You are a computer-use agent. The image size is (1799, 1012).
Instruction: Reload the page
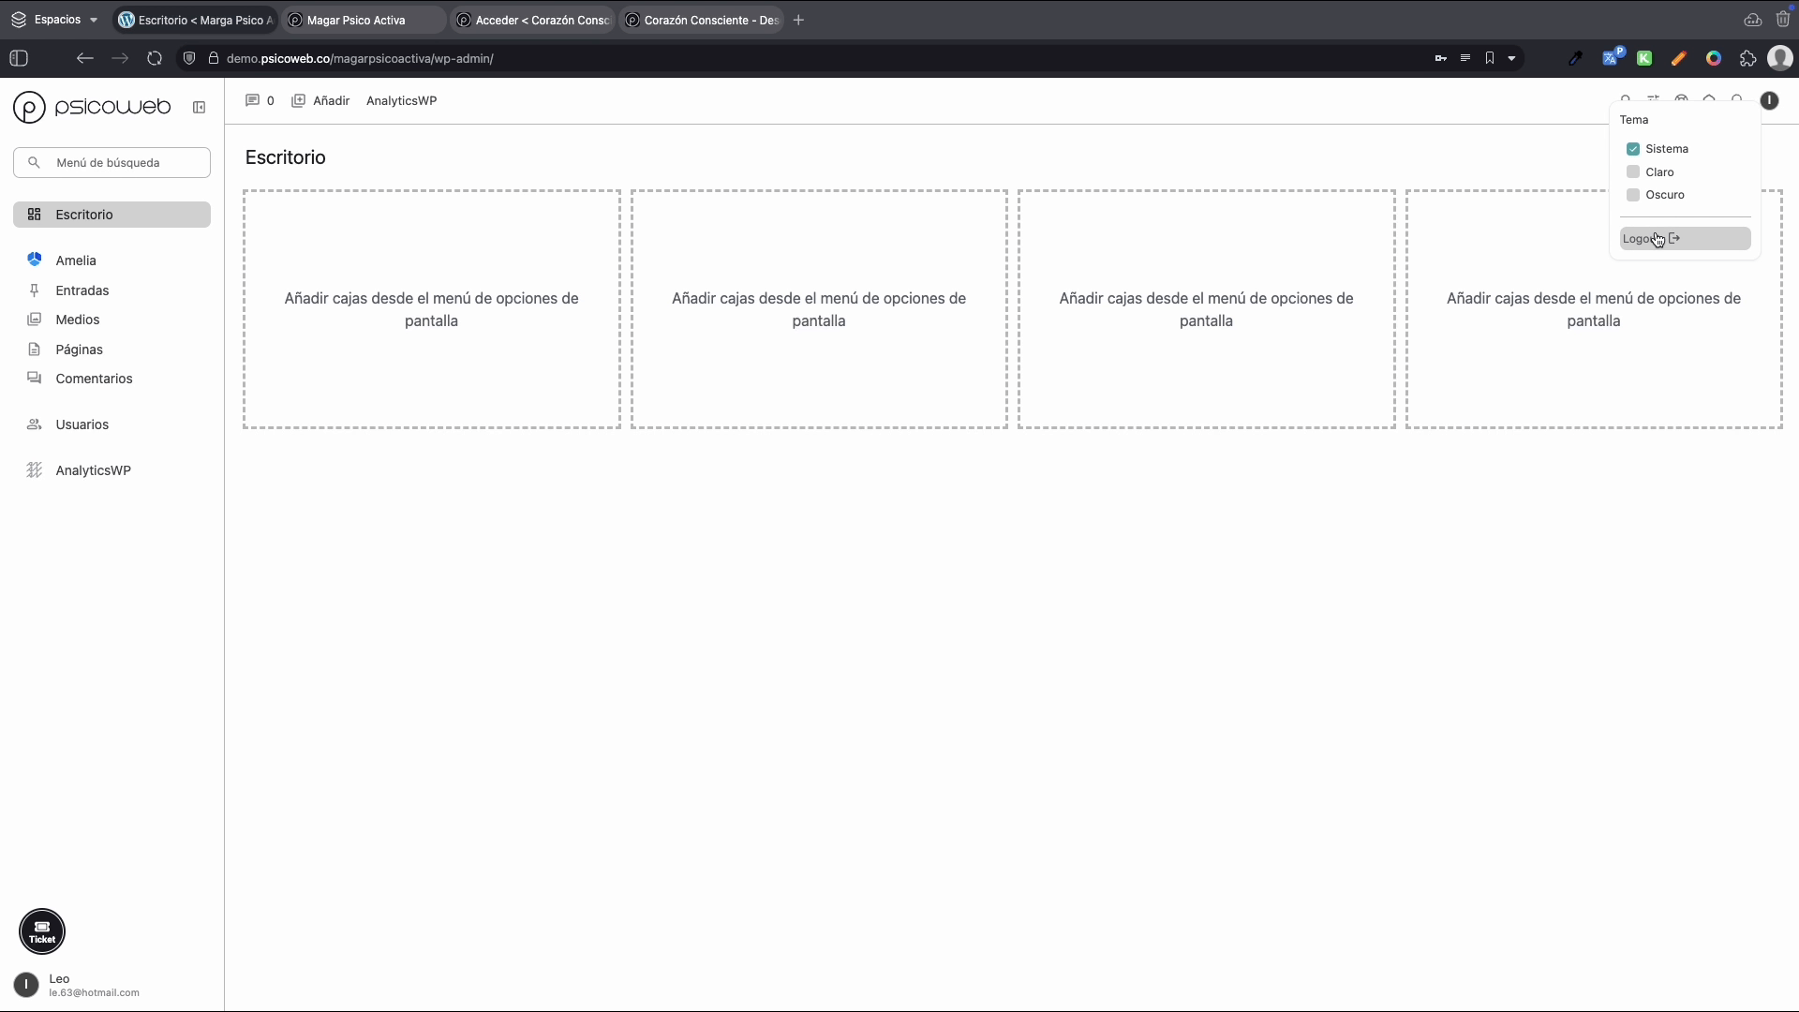pyautogui.click(x=155, y=58)
